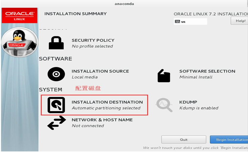Click the Oracle Linux logo
Screen dimensions: 248x152
coord(19,15)
